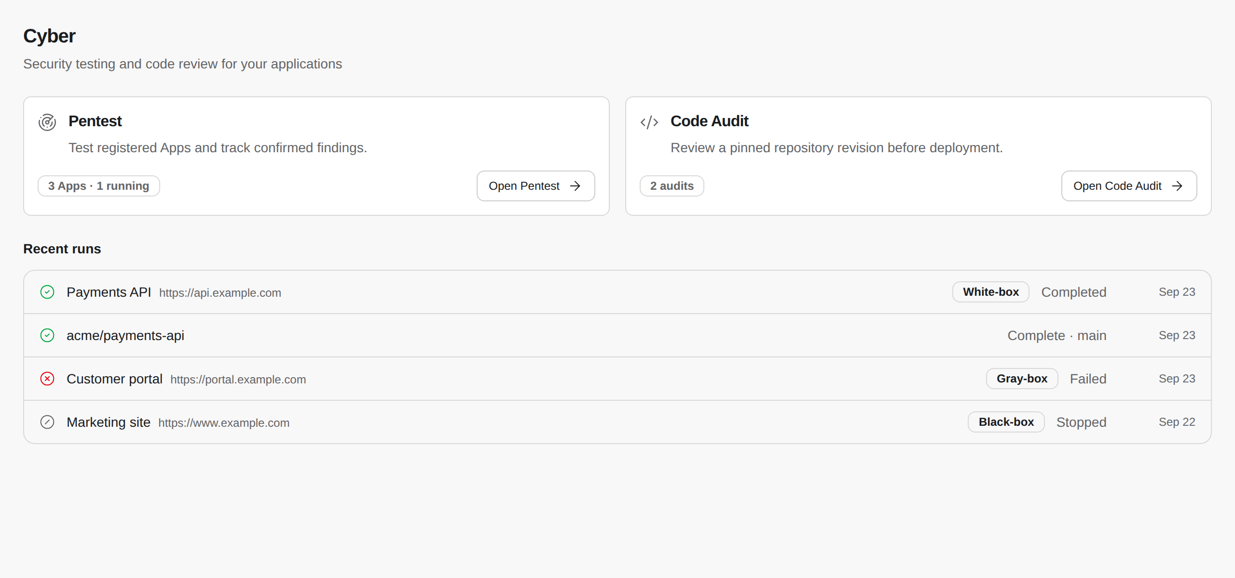
Task: Click the Code Audit brackets icon
Action: point(649,122)
